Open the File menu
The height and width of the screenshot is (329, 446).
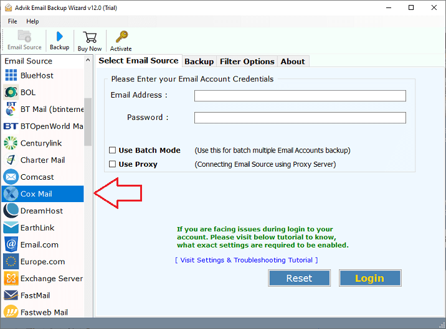tap(12, 21)
